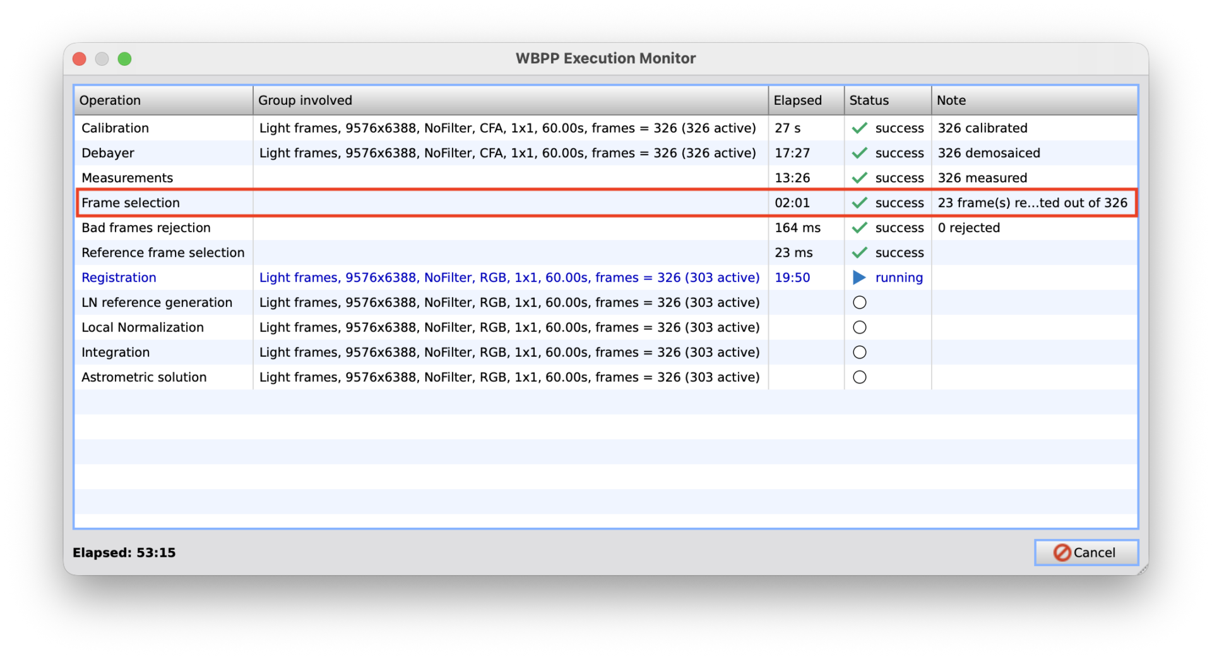This screenshot has height=659, width=1212.
Task: Select the Bad frames rejection row
Action: tap(146, 228)
